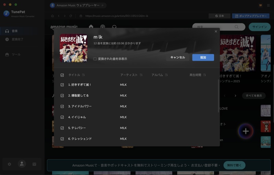The height and width of the screenshot is (175, 274).
Task: Click the 追加 button
Action: tap(203, 57)
